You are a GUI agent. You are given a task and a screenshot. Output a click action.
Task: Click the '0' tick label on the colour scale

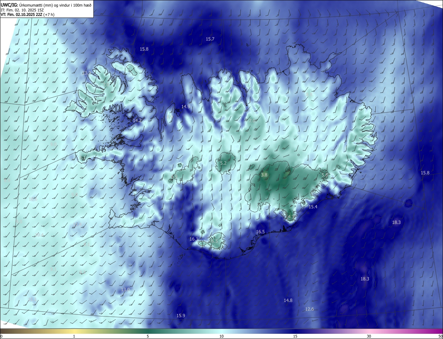click(x=1, y=336)
